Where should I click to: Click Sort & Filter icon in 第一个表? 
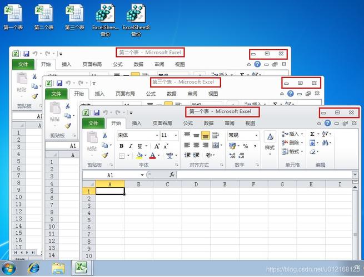(x=325, y=134)
